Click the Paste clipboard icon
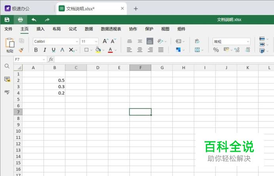The image size is (274, 176). [x=10, y=43]
